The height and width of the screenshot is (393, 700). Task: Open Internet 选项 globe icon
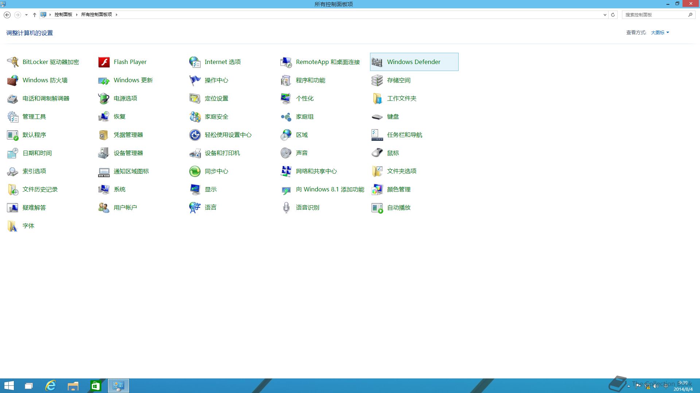tap(195, 62)
